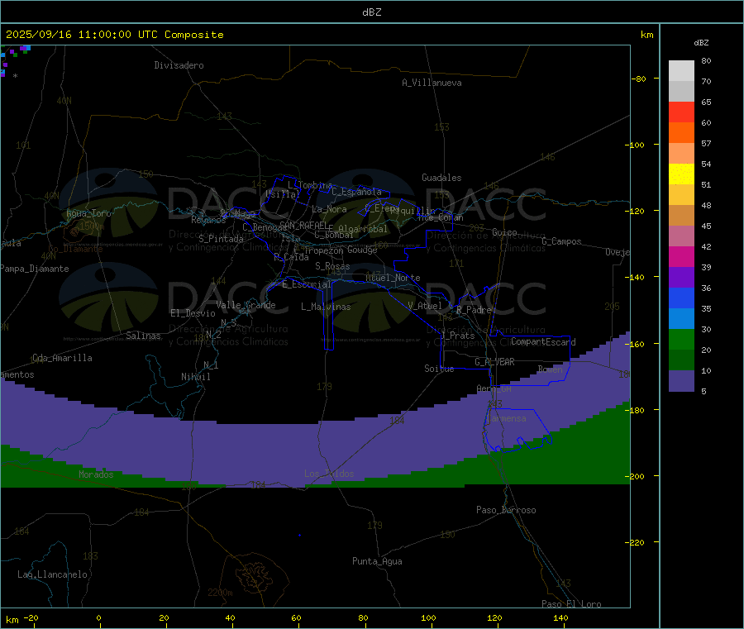The height and width of the screenshot is (629, 744).
Task: Click the R_Padre map label
Action: click(474, 310)
